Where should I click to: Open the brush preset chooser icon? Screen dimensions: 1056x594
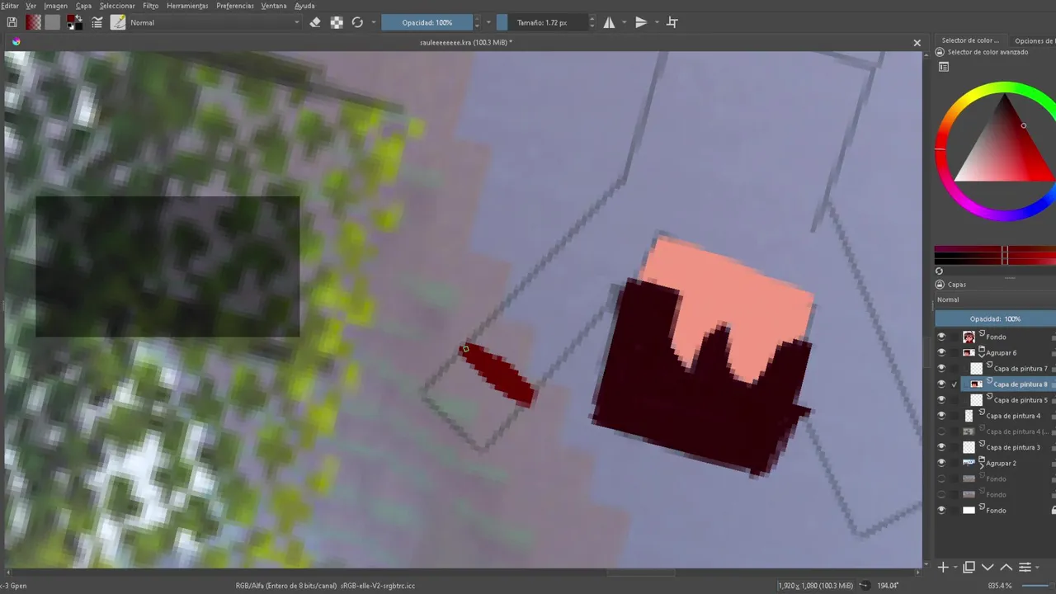118,22
